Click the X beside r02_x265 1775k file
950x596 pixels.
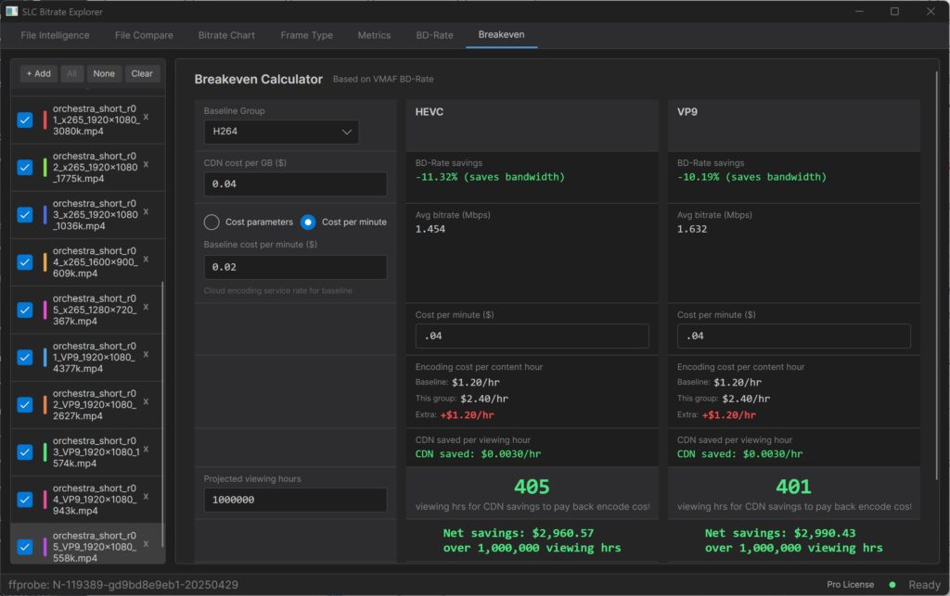(x=146, y=165)
